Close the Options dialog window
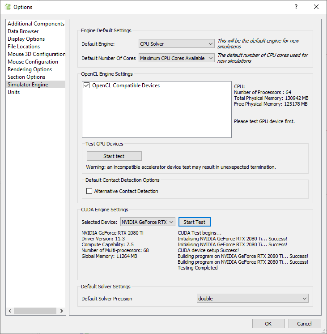 316,7
